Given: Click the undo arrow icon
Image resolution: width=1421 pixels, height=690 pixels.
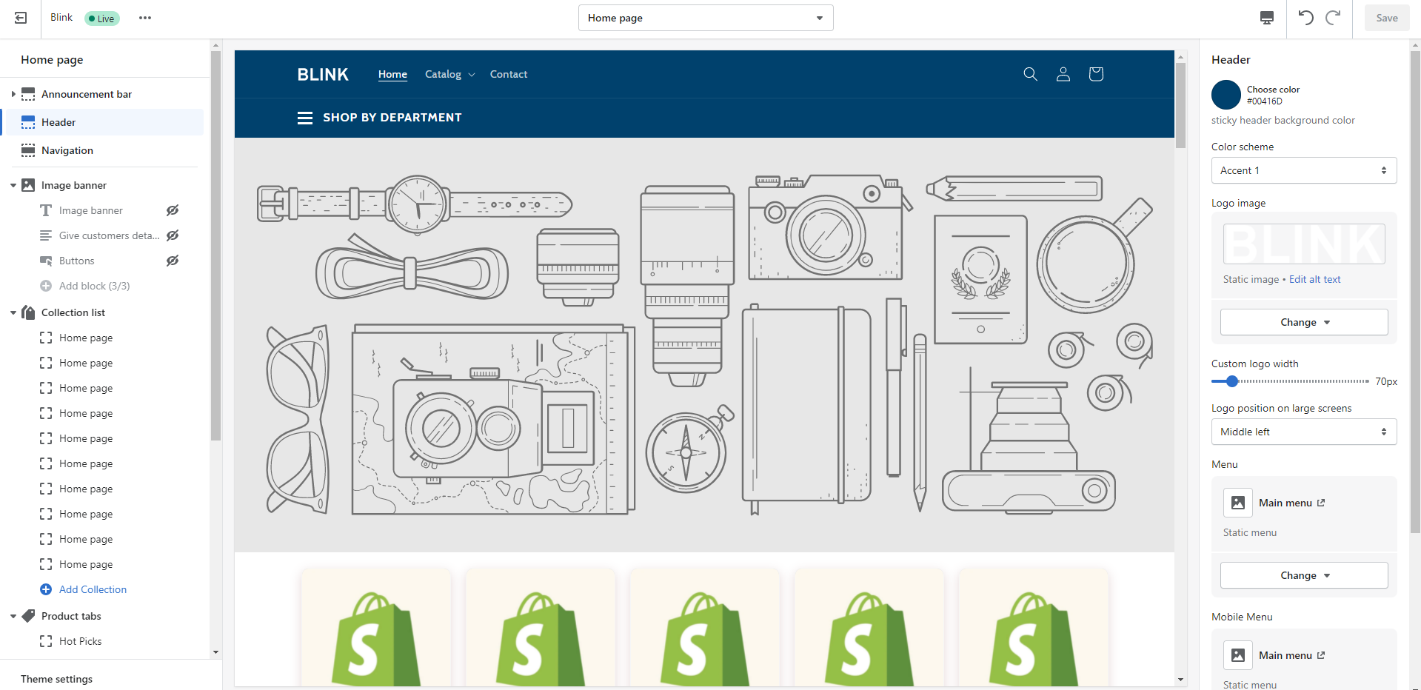Looking at the screenshot, I should pyautogui.click(x=1305, y=17).
